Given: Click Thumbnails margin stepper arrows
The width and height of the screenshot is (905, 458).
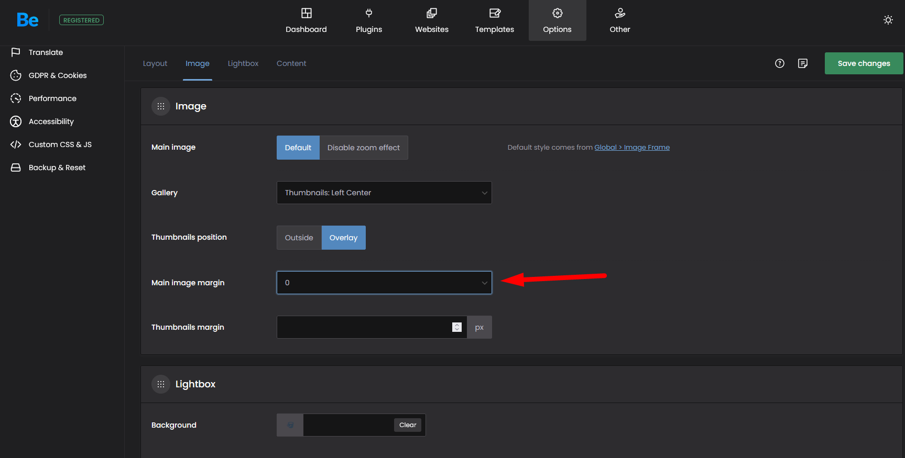Looking at the screenshot, I should [457, 327].
